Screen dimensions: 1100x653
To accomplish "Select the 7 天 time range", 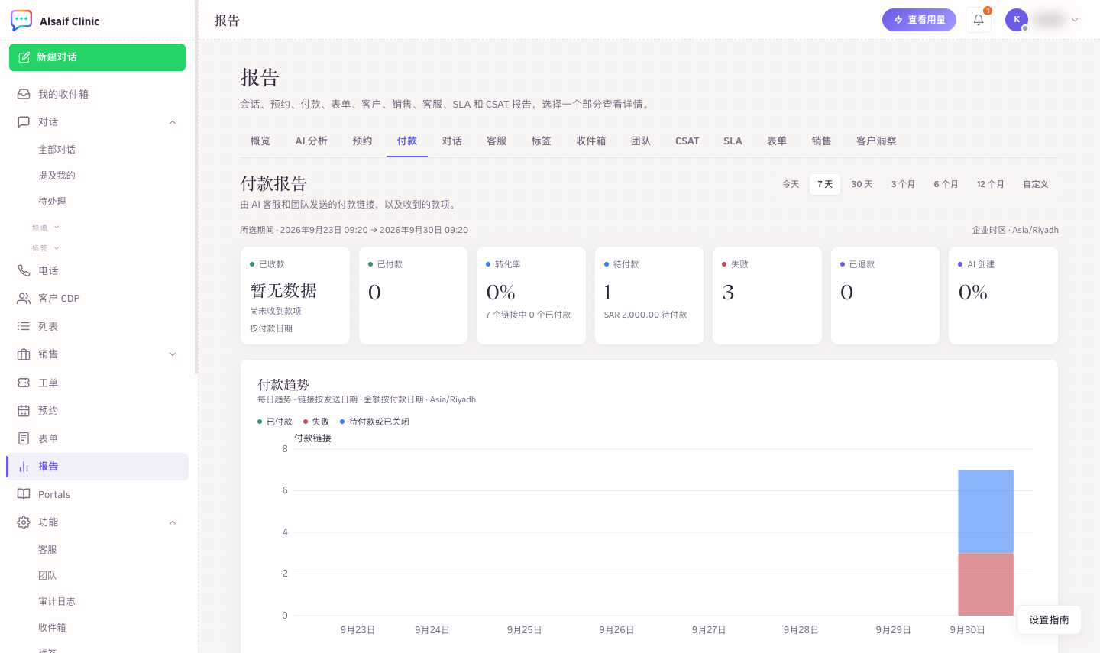I will (x=825, y=184).
